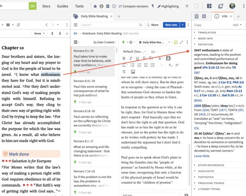Open the DBT dictionary link
This screenshot has height=196, width=246.
(197, 73)
